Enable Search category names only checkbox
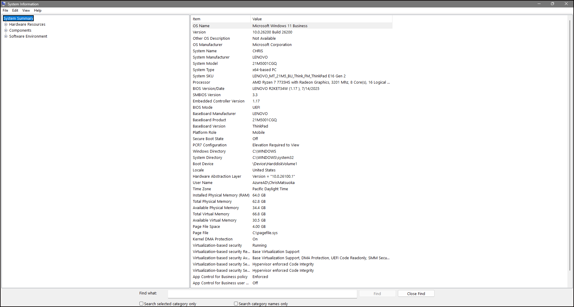The image size is (574, 307). tap(236, 304)
